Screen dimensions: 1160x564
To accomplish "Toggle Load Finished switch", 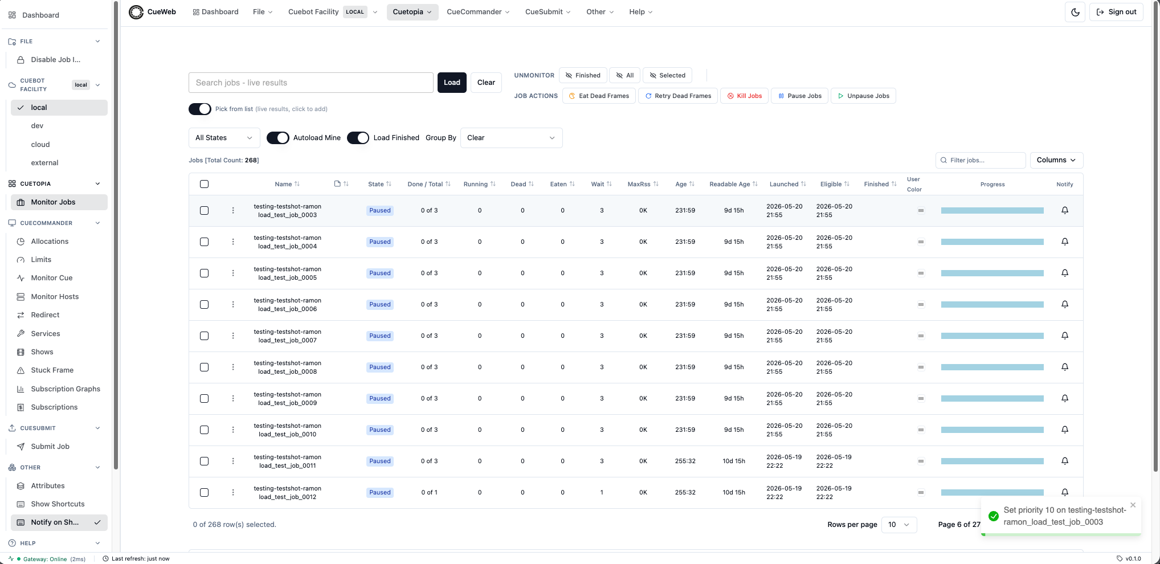I will click(358, 138).
